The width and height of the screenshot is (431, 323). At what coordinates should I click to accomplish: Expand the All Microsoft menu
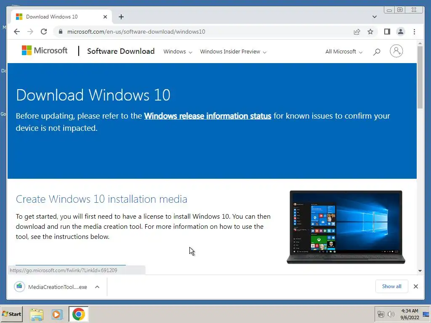343,52
